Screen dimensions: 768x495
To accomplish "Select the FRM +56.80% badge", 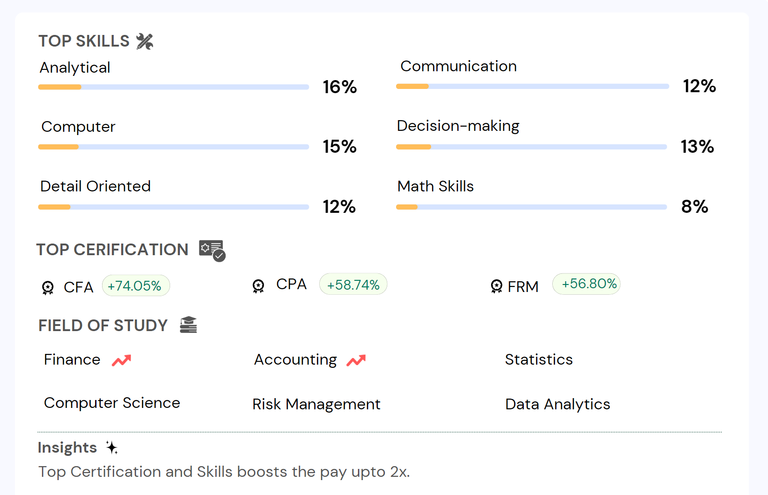I will [586, 284].
